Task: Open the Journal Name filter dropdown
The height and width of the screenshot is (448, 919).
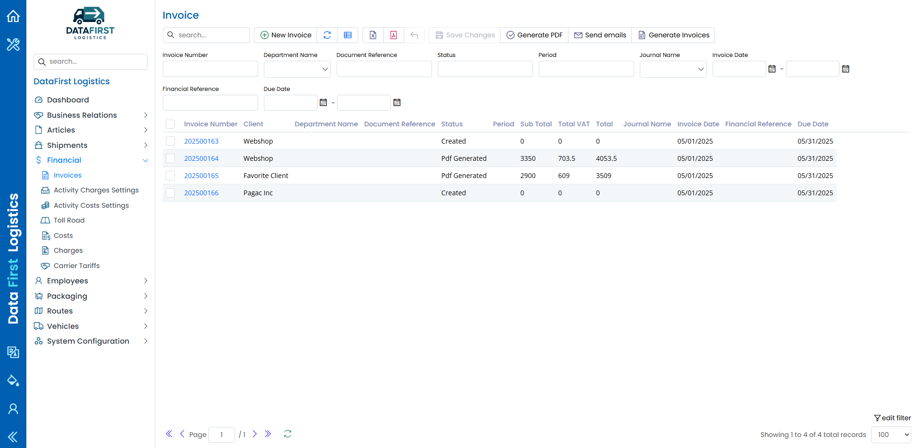Action: tap(673, 69)
